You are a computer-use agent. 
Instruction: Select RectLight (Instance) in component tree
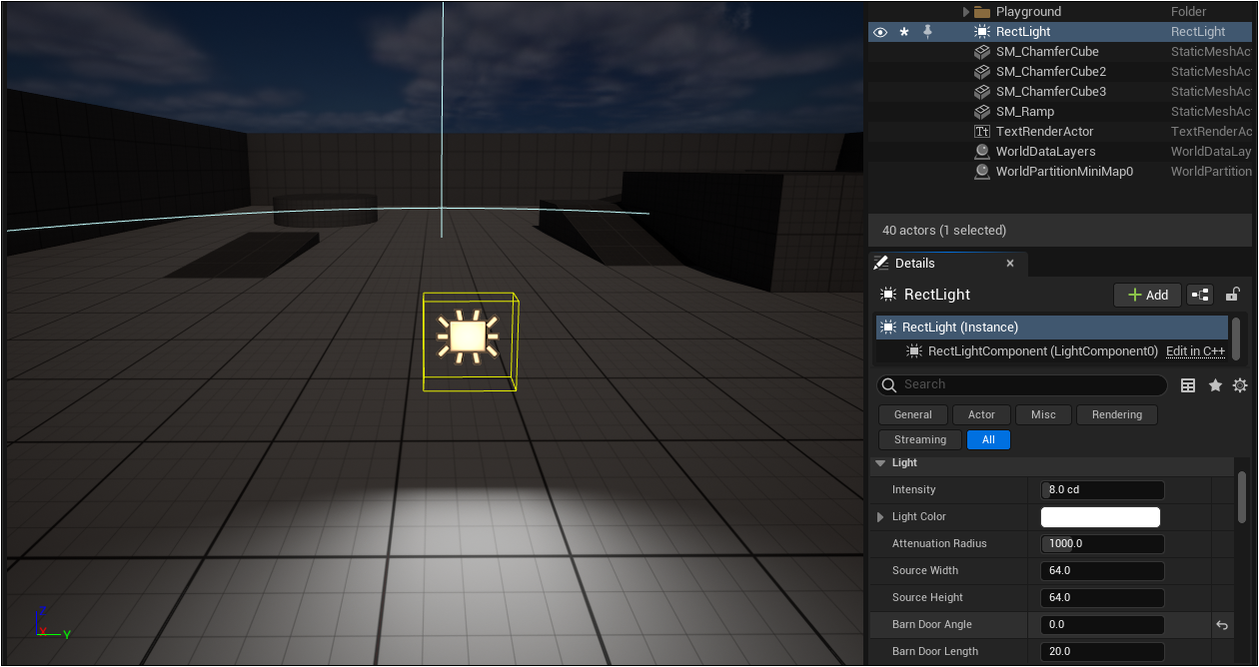pos(1052,328)
